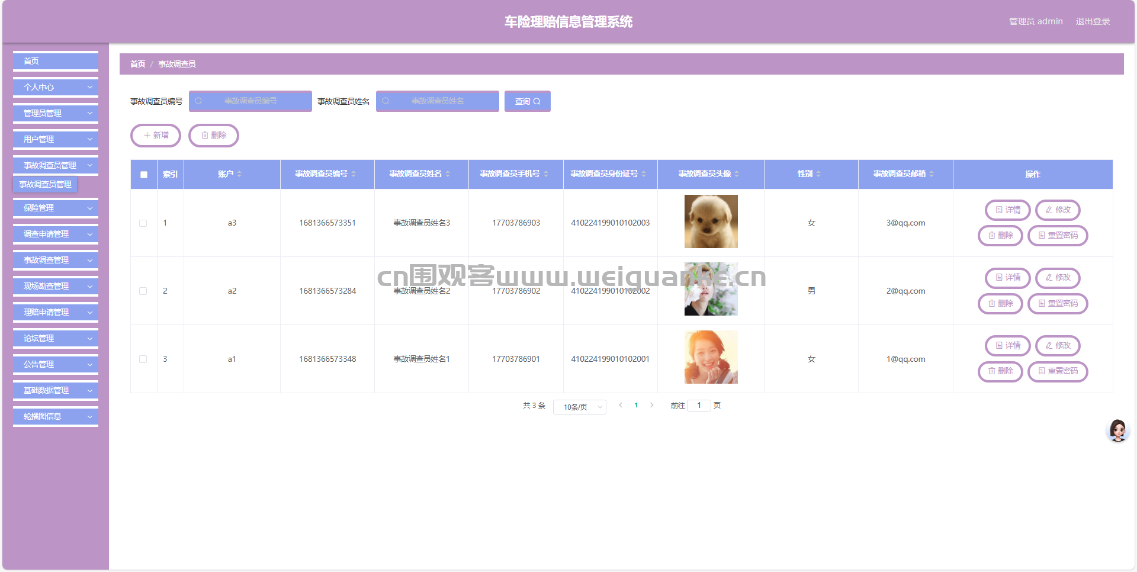Click 修改 for account a1
This screenshot has width=1137, height=572.
coord(1058,346)
